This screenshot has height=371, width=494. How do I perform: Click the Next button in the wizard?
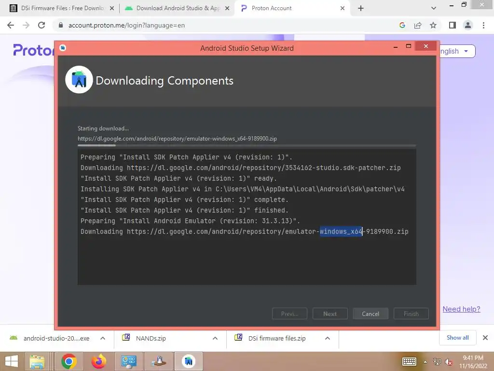click(330, 314)
